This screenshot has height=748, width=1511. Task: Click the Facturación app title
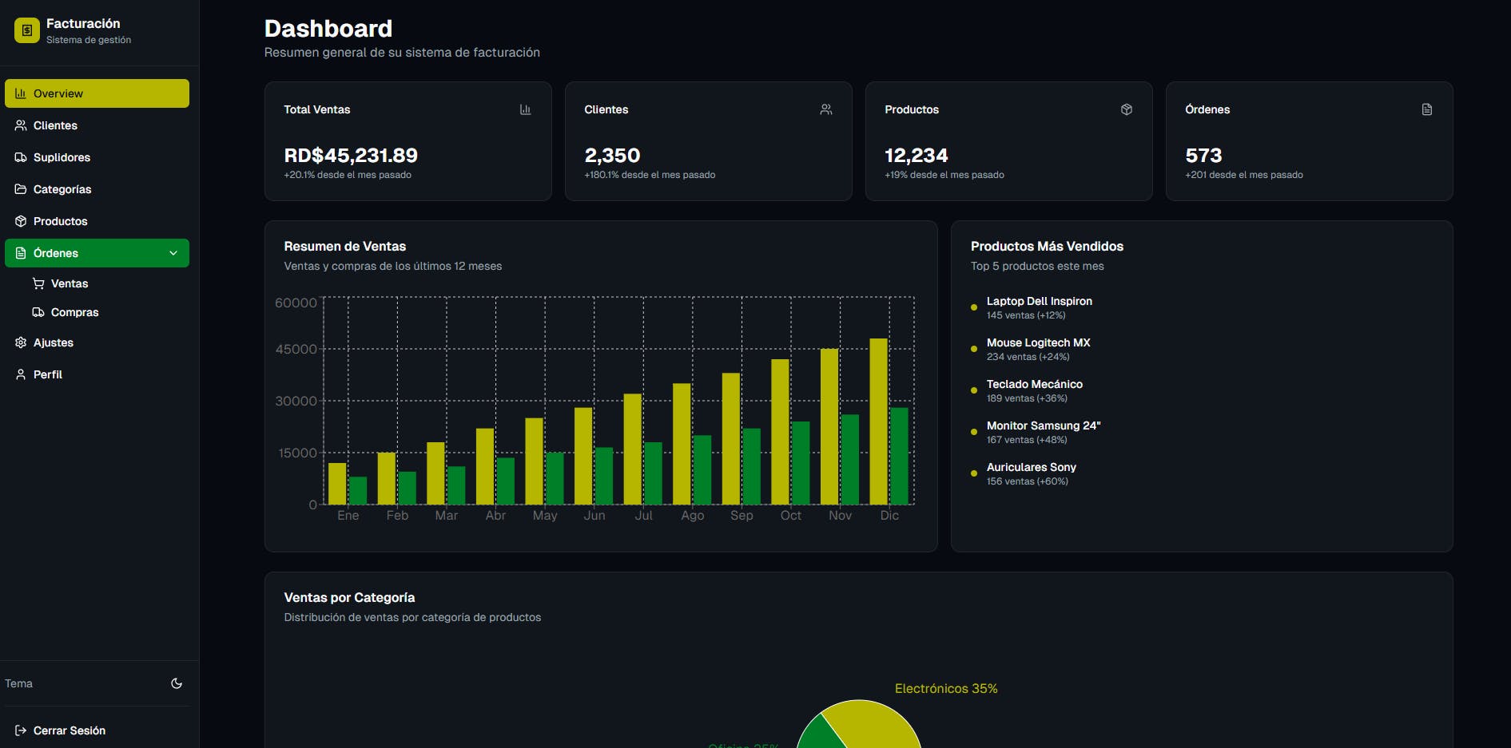pyautogui.click(x=83, y=24)
